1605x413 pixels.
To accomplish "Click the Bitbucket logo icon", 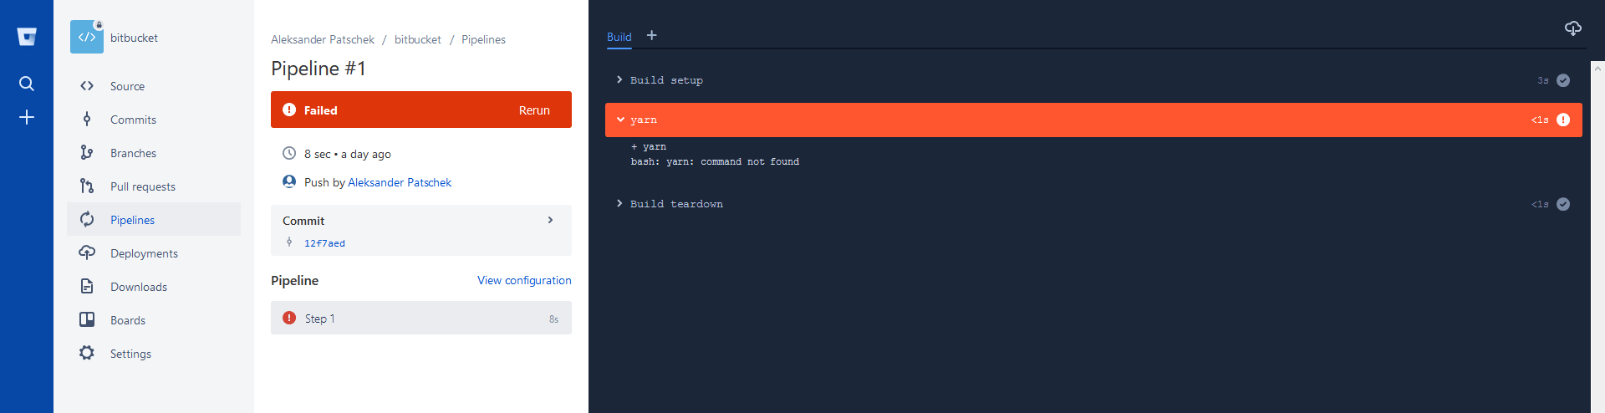I will click(27, 37).
